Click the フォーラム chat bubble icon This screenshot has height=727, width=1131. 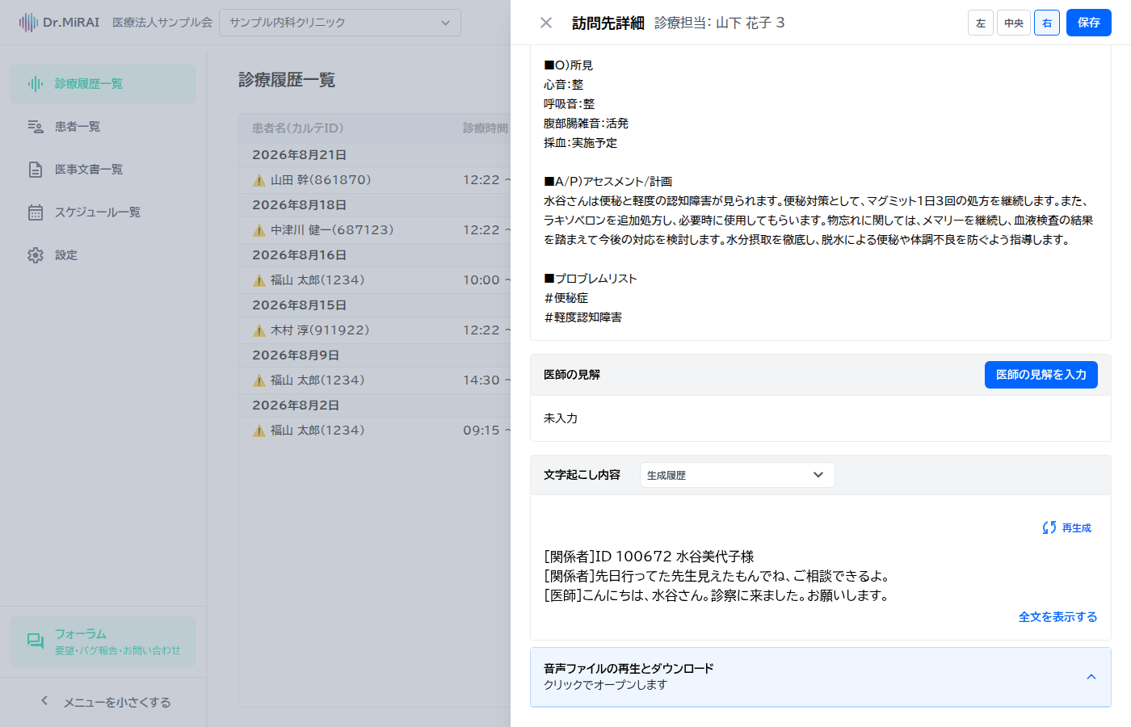[x=36, y=641]
